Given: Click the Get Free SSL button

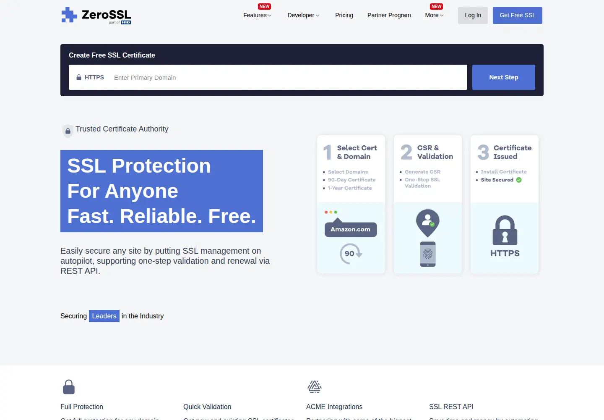Looking at the screenshot, I should [518, 15].
